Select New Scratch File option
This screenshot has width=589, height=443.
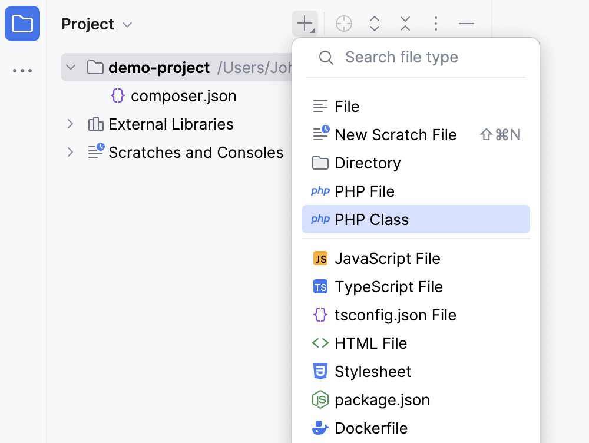395,135
